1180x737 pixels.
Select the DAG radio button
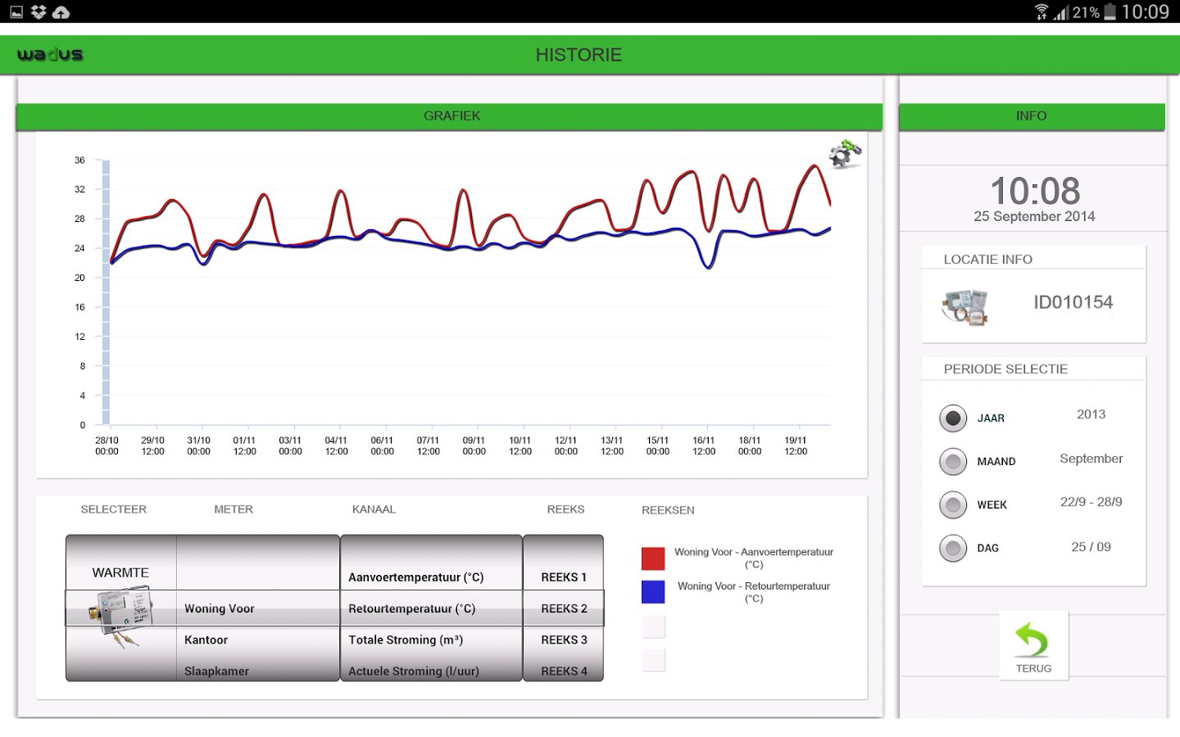[x=953, y=548]
